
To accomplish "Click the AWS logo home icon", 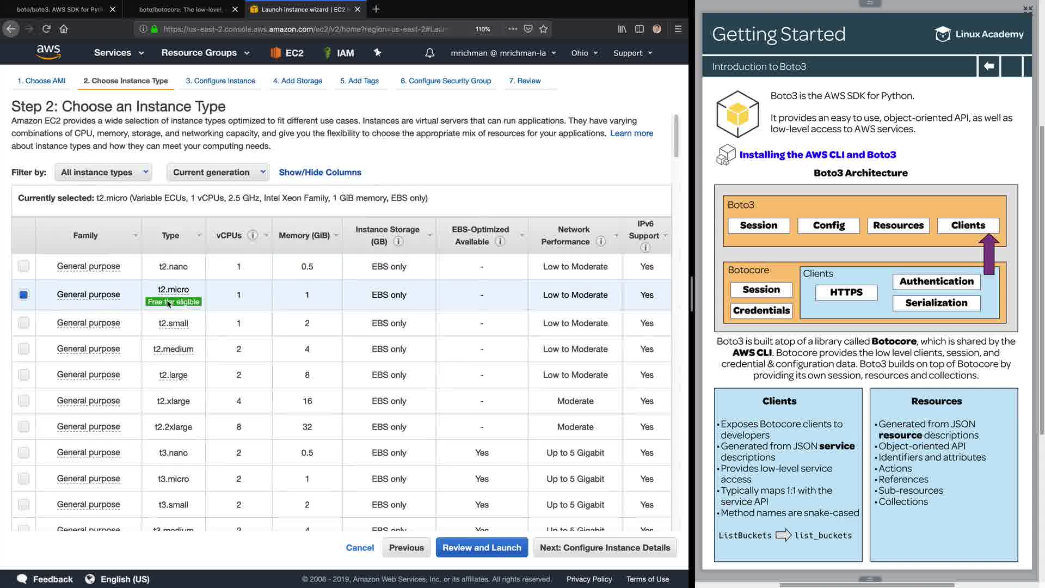I will click(x=48, y=52).
